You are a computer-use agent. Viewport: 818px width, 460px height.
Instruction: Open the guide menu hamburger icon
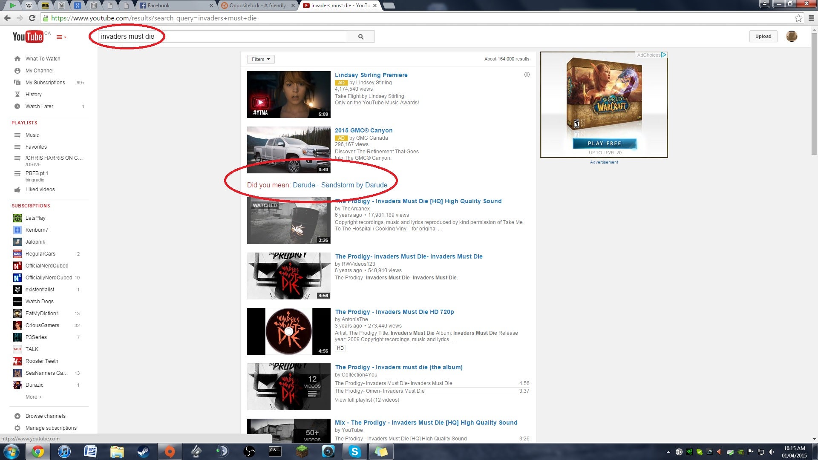click(61, 37)
